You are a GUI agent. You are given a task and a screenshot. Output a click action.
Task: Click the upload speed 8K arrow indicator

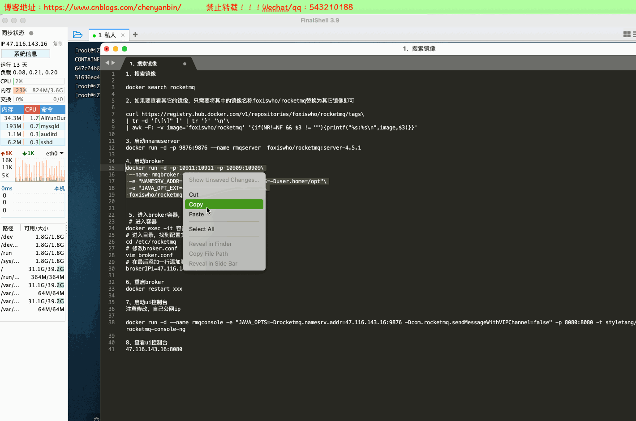click(7, 153)
